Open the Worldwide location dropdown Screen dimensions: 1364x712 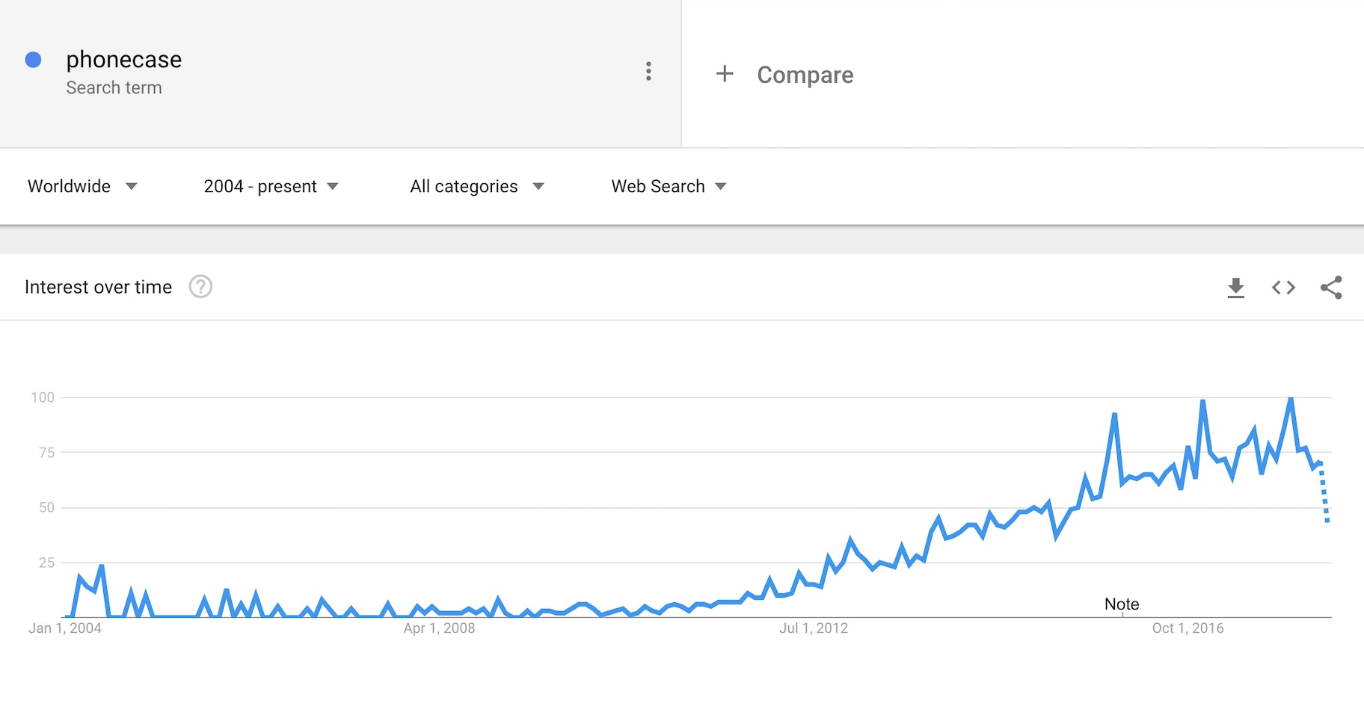point(83,186)
